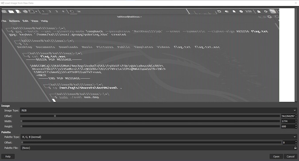Click the Height value field 600
This screenshot has height=161, width=299.
288,126
